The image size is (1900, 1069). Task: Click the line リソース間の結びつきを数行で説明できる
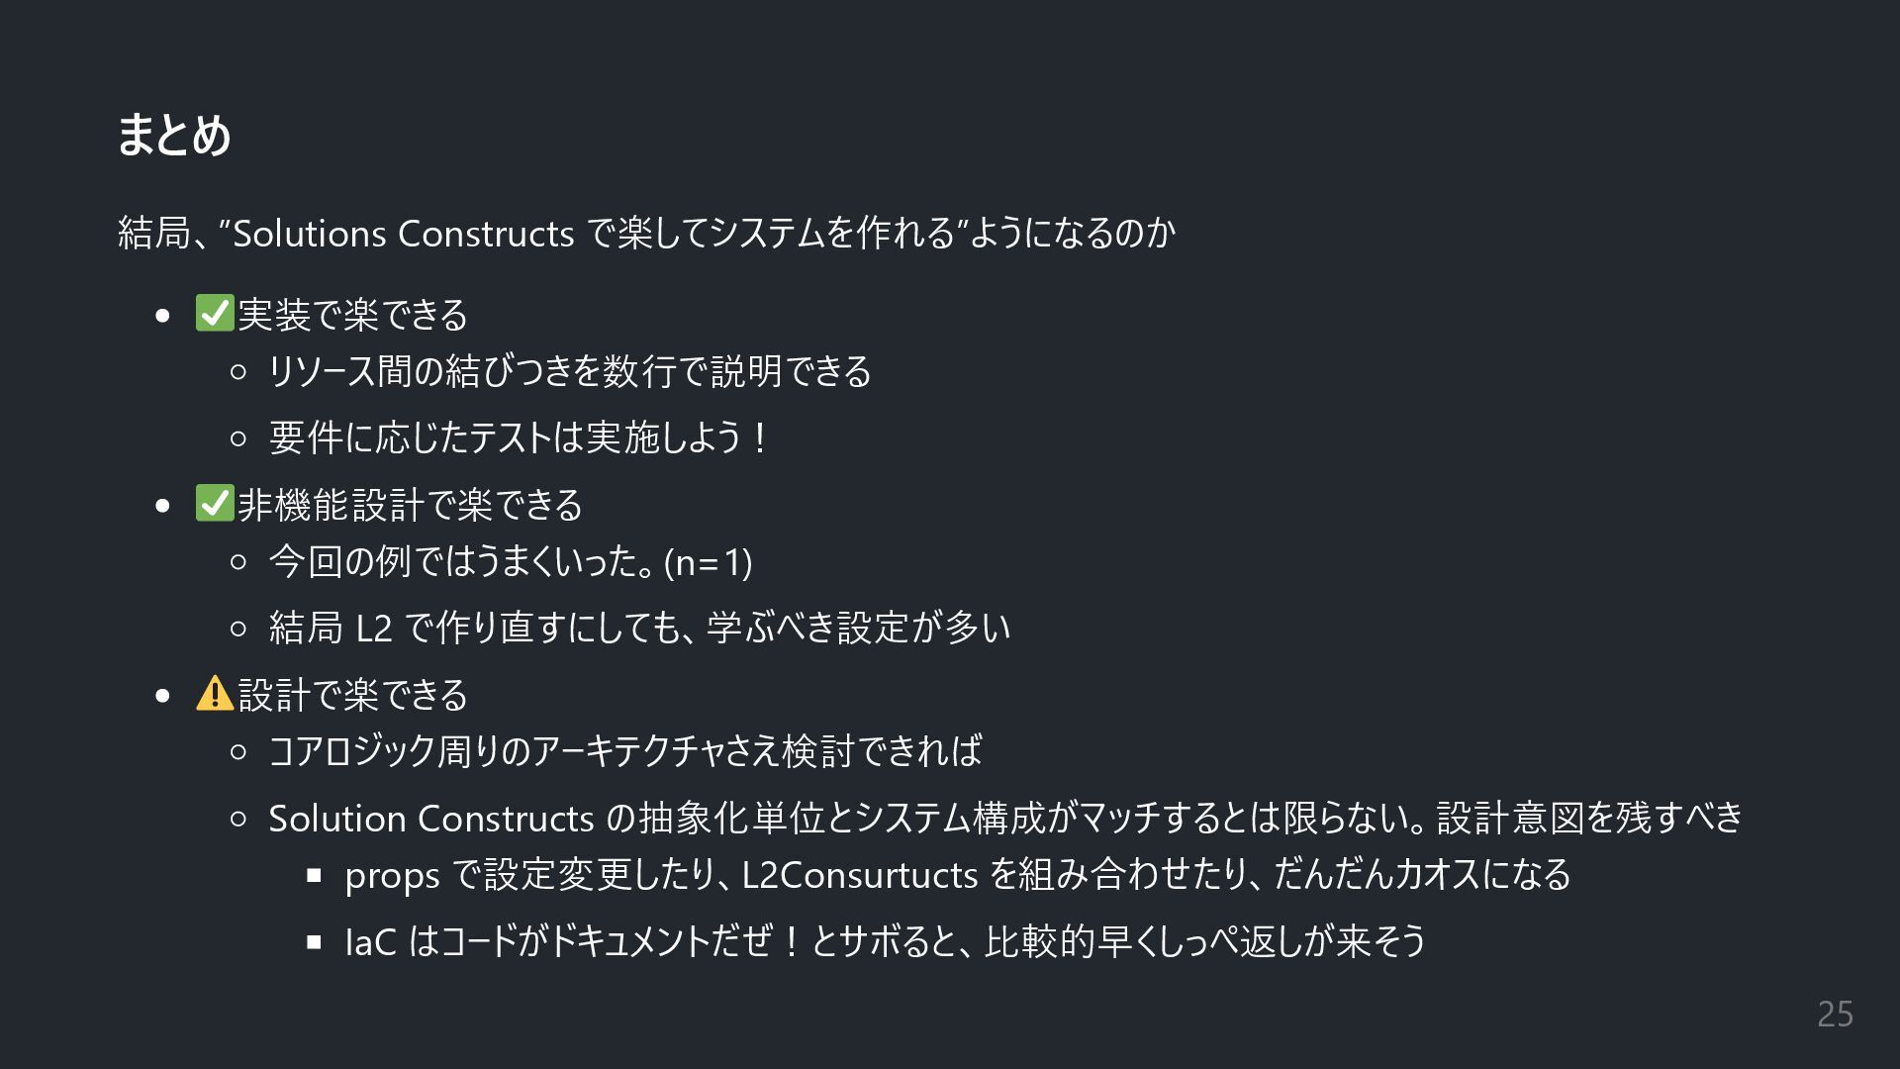coord(570,371)
